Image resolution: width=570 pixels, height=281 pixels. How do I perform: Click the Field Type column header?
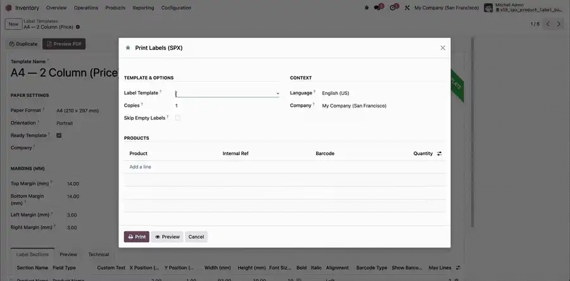coord(65,268)
